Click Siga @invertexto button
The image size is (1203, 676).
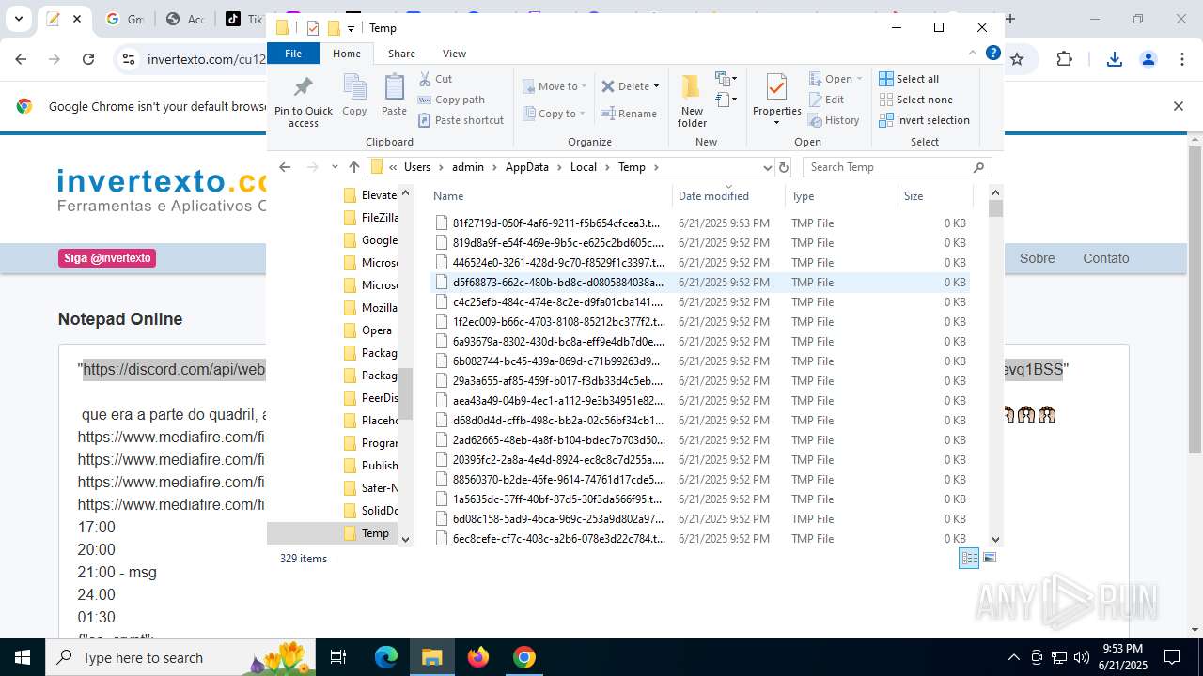(x=107, y=258)
